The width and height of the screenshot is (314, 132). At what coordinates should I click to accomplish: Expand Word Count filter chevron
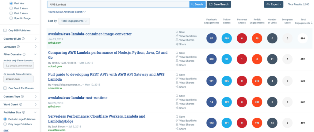(36, 105)
